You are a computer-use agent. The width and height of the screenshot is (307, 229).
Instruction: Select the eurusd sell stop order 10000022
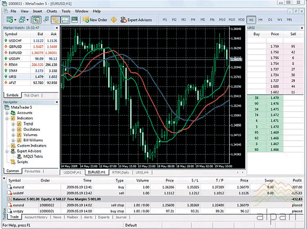coord(155,205)
